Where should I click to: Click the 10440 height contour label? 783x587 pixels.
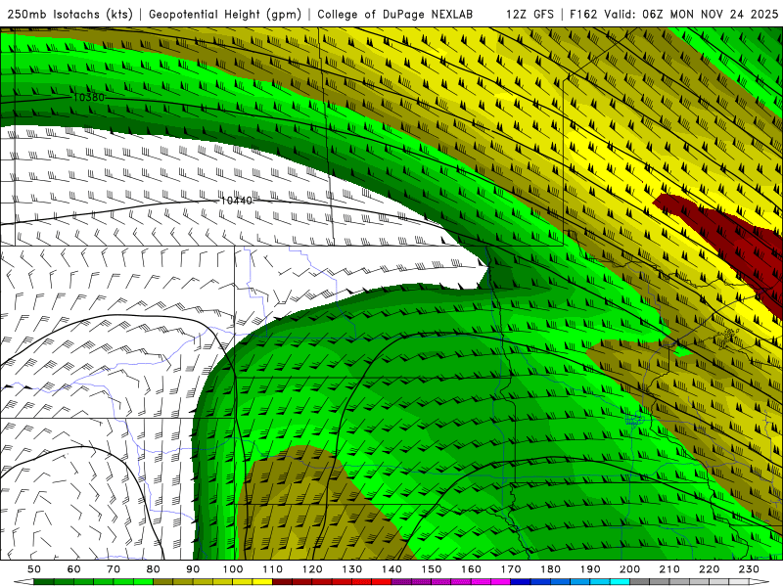click(x=236, y=201)
